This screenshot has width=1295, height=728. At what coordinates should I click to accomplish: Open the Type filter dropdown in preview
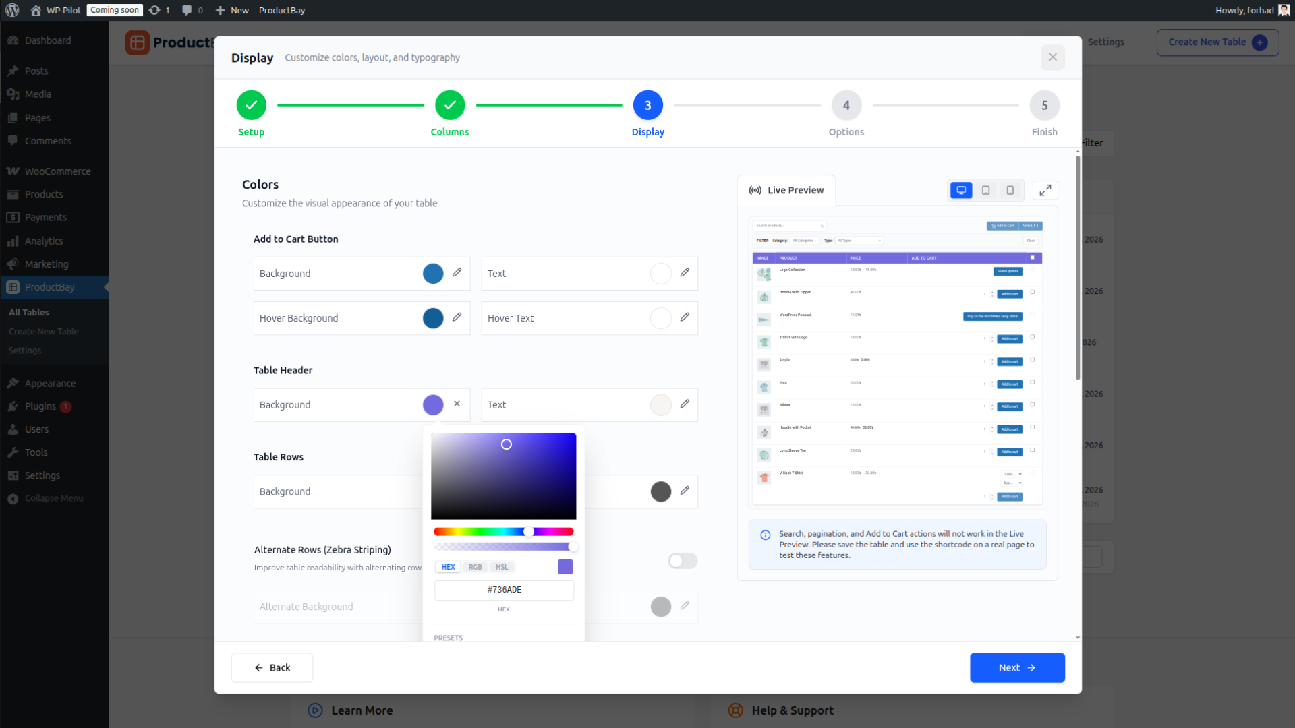coord(859,241)
